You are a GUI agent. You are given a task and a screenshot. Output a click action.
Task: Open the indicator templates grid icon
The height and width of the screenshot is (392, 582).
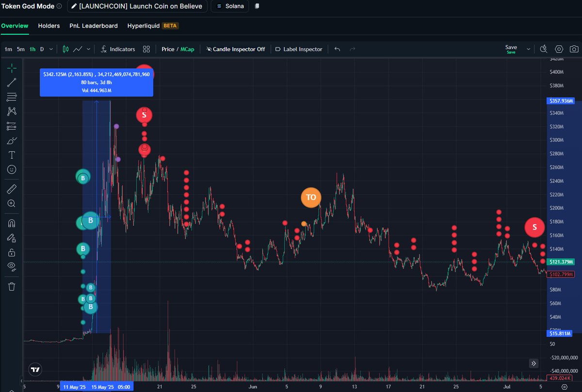click(146, 49)
